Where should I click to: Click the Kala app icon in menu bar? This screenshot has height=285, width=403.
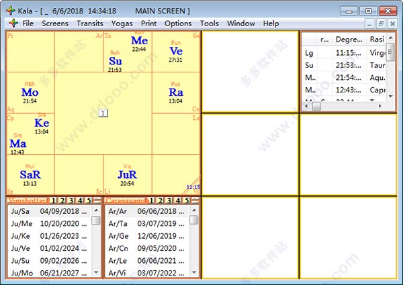(x=11, y=23)
